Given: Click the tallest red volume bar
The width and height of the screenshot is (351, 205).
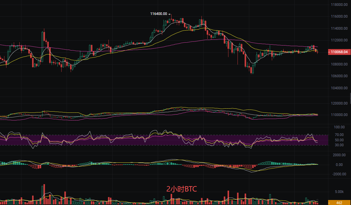Looking at the screenshot, I should (x=44, y=194).
